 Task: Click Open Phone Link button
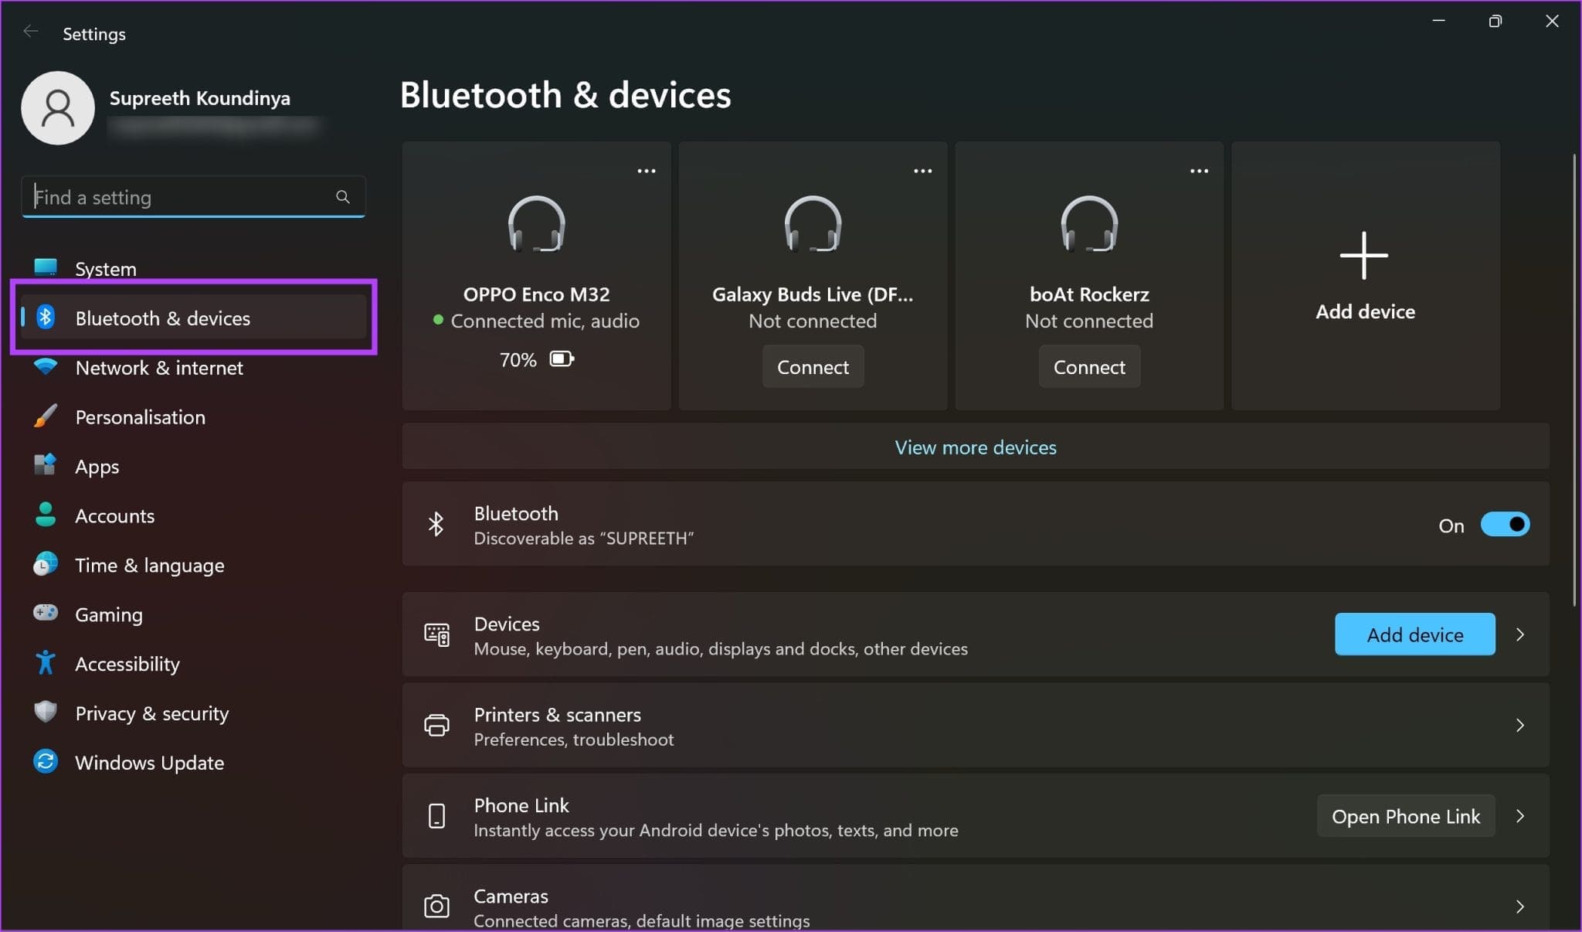pos(1405,816)
